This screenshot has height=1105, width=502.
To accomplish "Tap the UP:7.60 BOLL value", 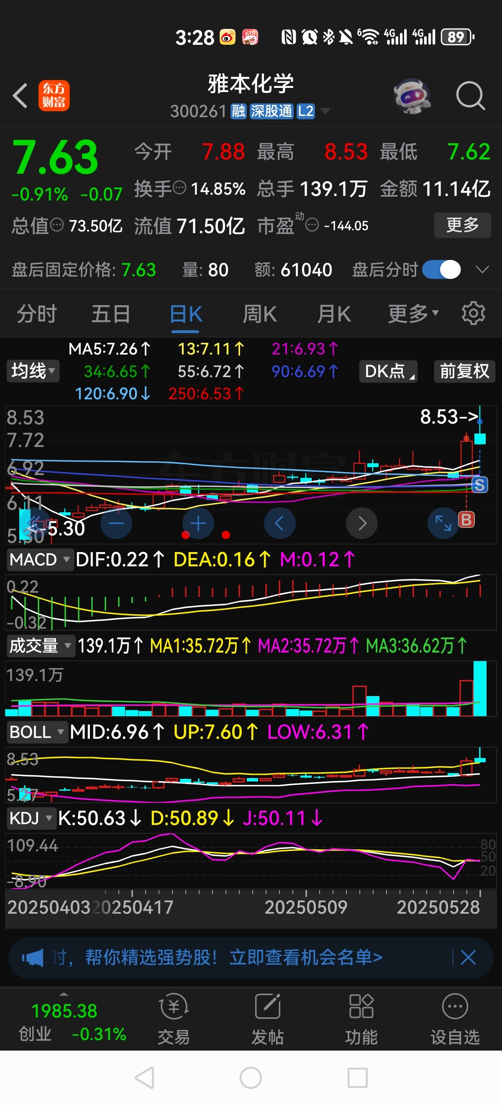I will (x=215, y=732).
